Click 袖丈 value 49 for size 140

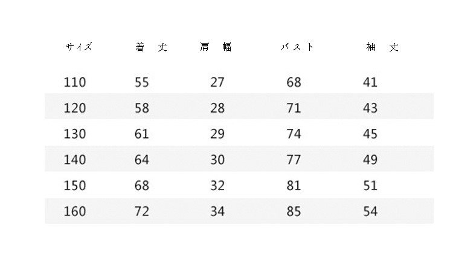click(x=370, y=160)
